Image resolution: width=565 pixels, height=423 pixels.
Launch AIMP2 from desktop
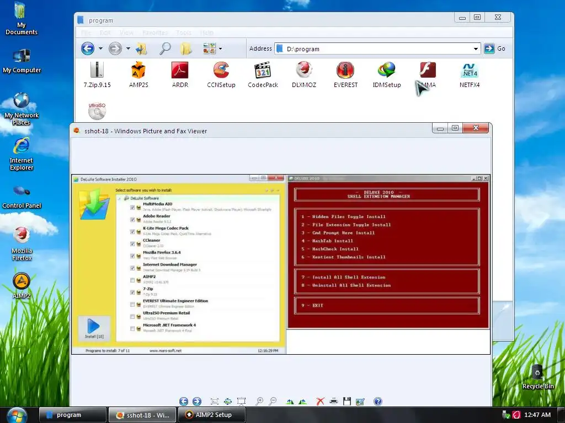coord(22,286)
